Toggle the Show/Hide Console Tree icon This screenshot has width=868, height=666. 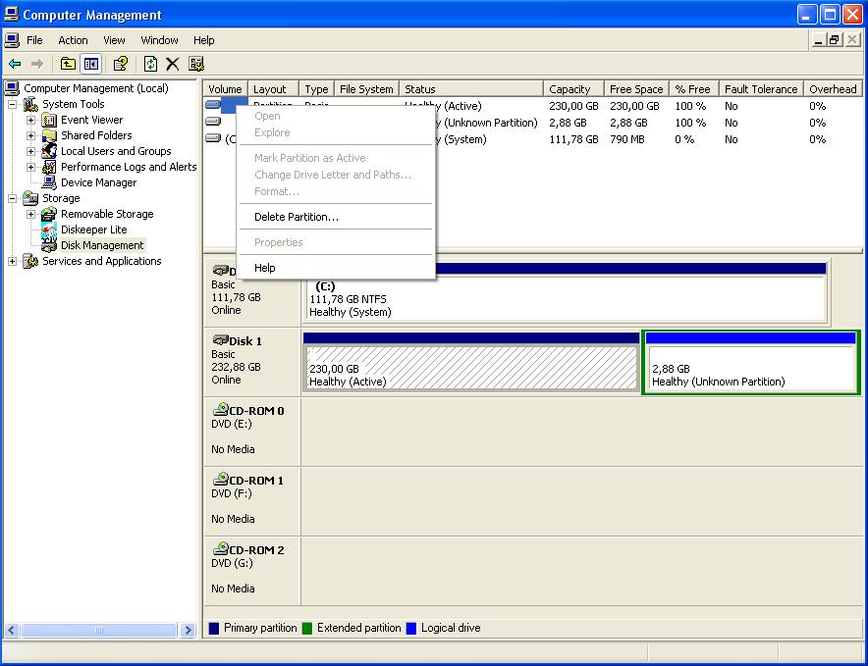click(90, 64)
